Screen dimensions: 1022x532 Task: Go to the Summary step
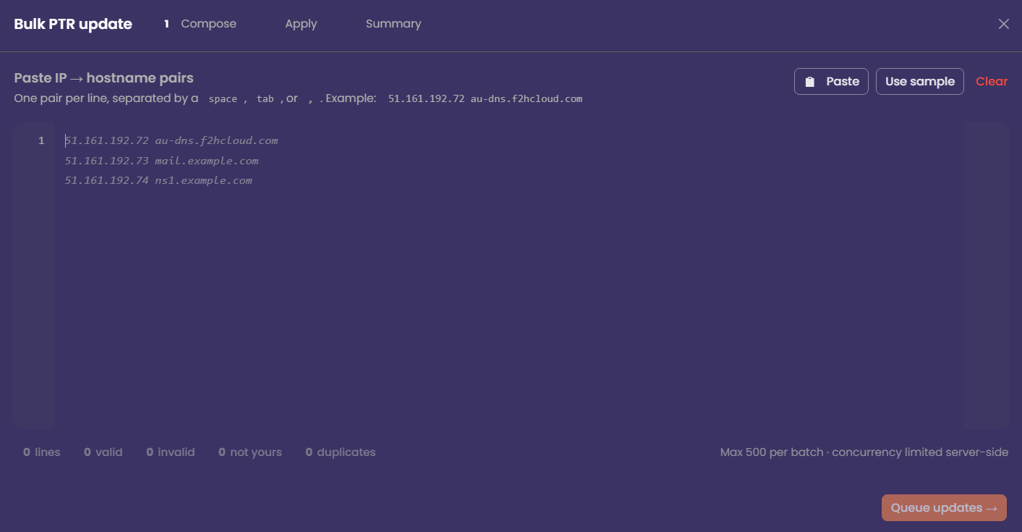(393, 24)
